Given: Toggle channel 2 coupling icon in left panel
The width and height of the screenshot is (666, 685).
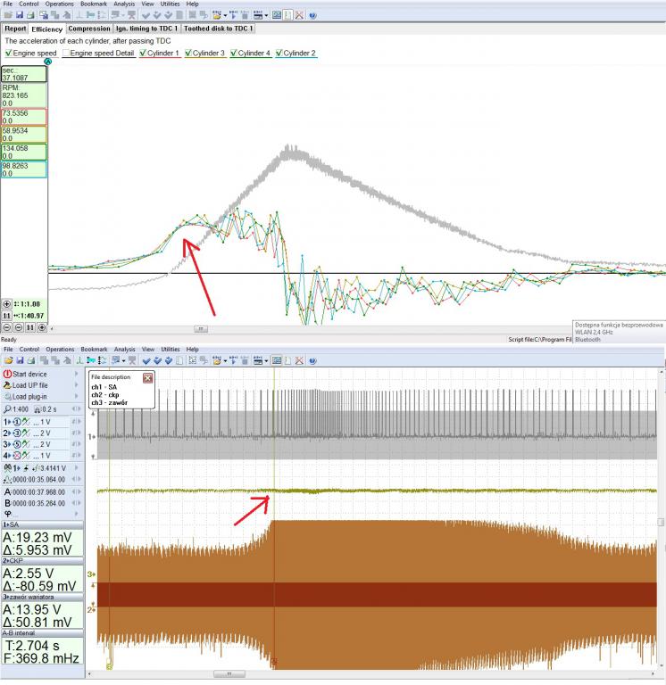Looking at the screenshot, I should 27,433.
